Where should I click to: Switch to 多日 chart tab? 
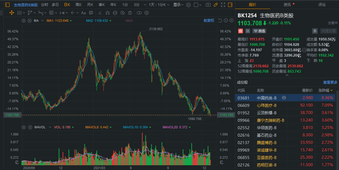tap(55, 5)
